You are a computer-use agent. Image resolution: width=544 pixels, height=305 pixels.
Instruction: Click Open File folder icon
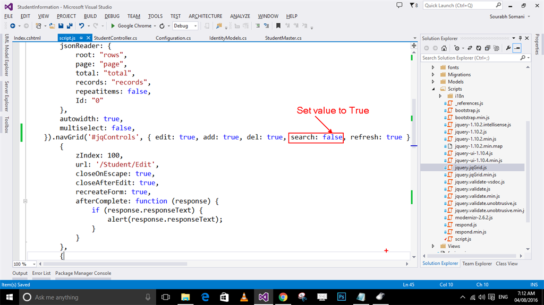pyautogui.click(x=52, y=26)
